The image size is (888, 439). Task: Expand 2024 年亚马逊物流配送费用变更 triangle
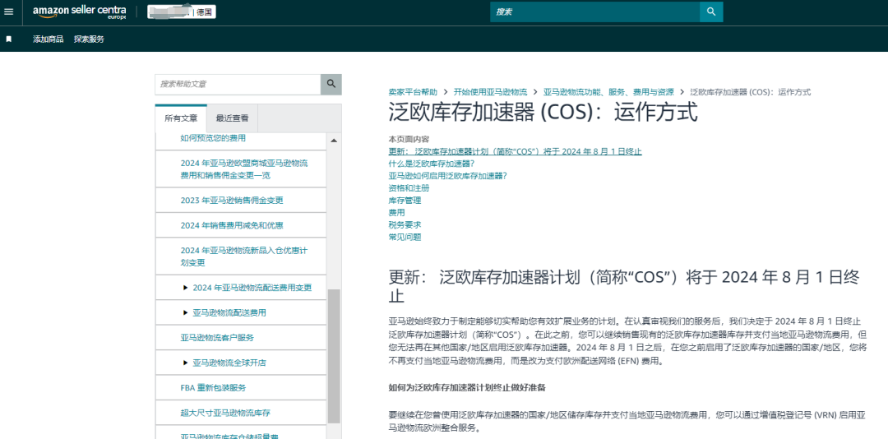click(185, 288)
